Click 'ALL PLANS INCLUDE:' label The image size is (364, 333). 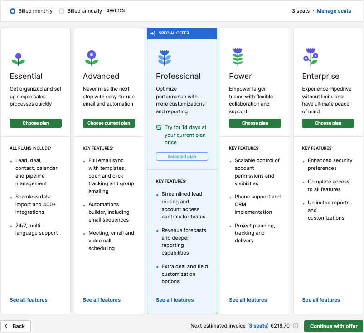[30, 148]
